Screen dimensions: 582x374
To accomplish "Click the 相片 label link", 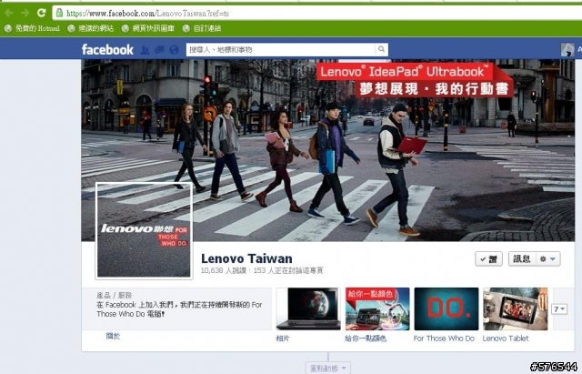I will pos(283,339).
